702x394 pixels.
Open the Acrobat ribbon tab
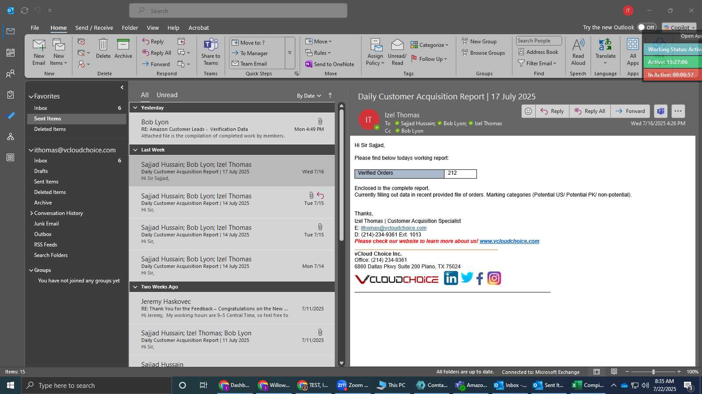199,28
